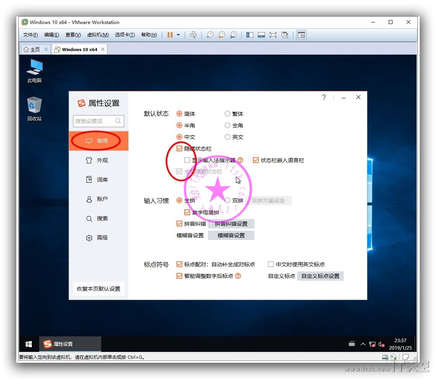Click the help icon beside 显示输入法指示器
Screen dimensions: 436x379
click(240, 160)
